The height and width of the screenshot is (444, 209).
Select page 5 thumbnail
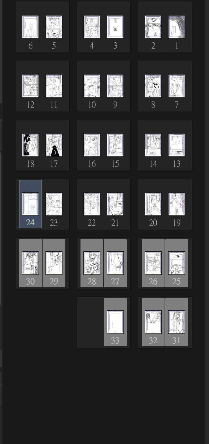point(54,27)
